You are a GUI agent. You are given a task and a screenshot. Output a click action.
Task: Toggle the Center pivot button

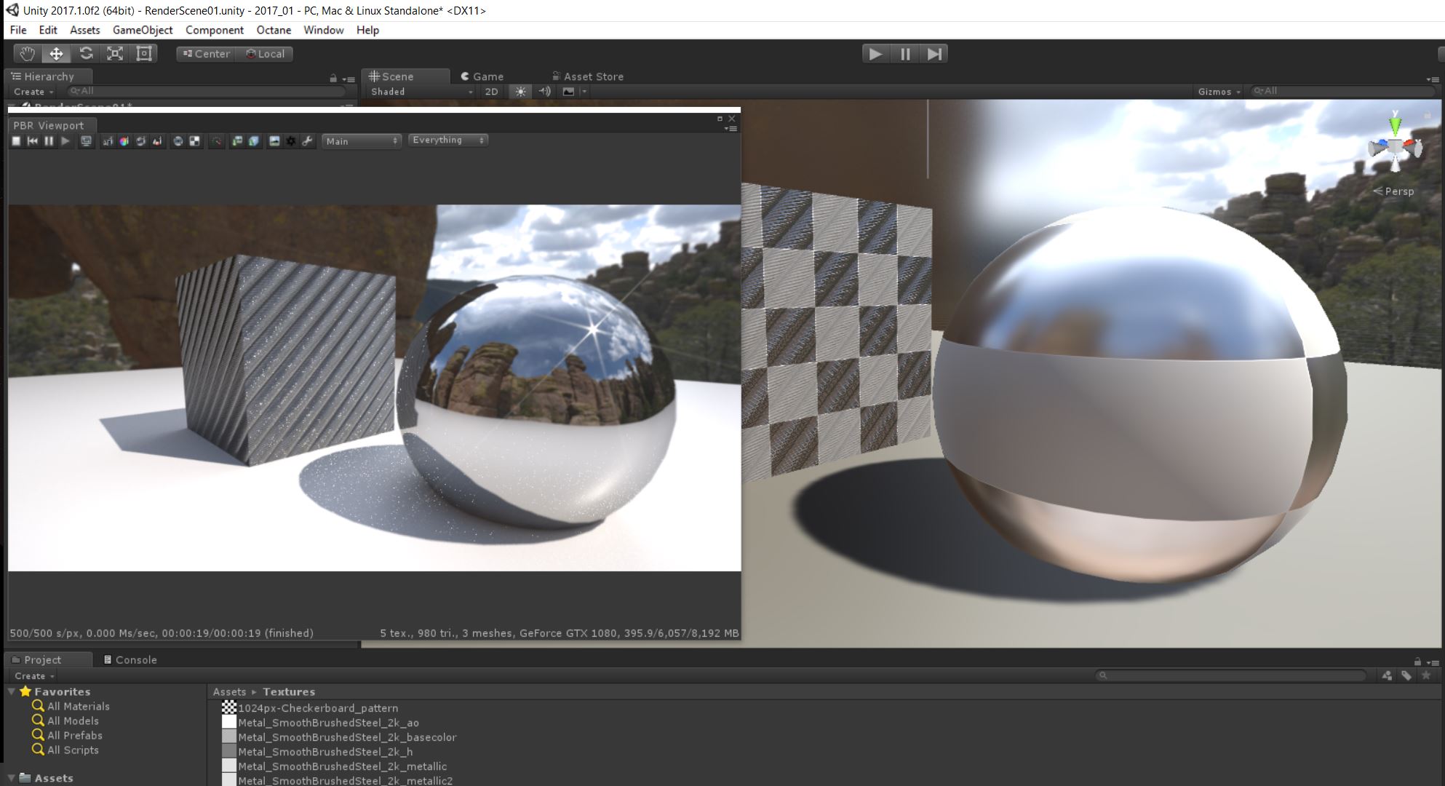(x=206, y=54)
